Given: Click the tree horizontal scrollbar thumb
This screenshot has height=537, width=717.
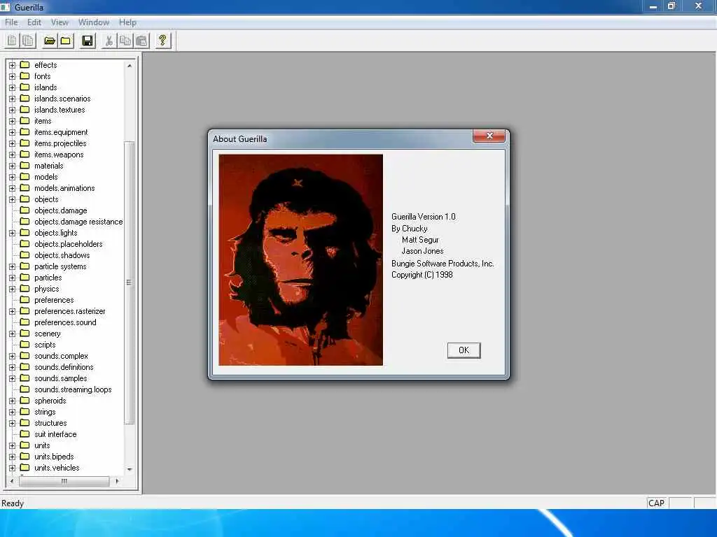Looking at the screenshot, I should pos(64,481).
